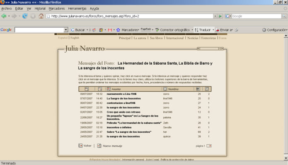Open the Editar menu
Image resolution: width=288 pixels, height=165 pixels.
tap(19, 8)
